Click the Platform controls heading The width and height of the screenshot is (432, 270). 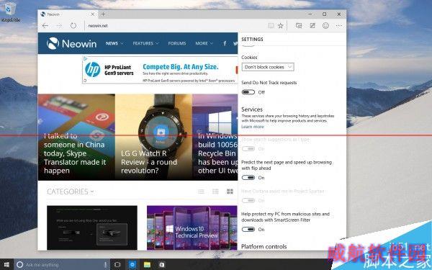tap(264, 246)
